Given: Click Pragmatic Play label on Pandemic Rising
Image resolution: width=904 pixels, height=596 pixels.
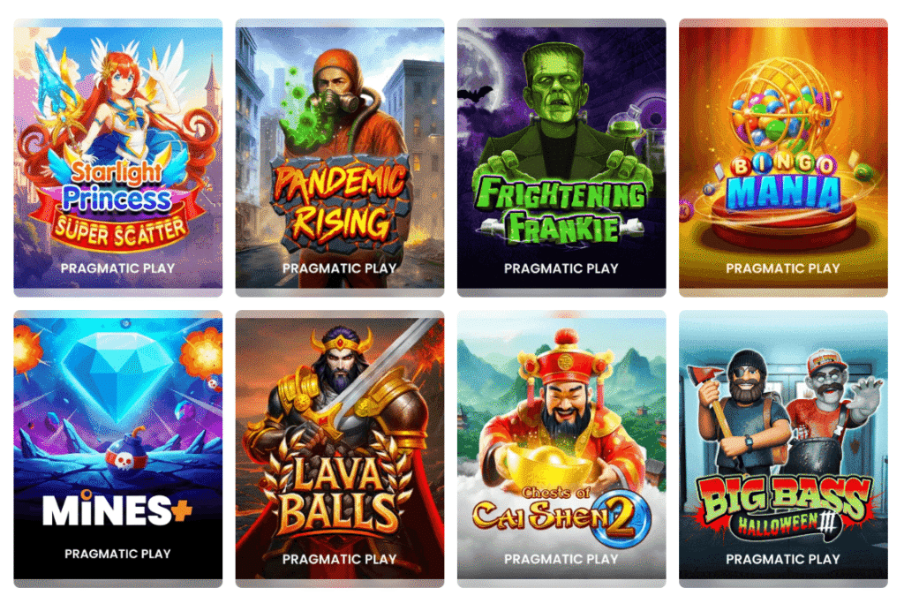Looking at the screenshot, I should click(340, 268).
